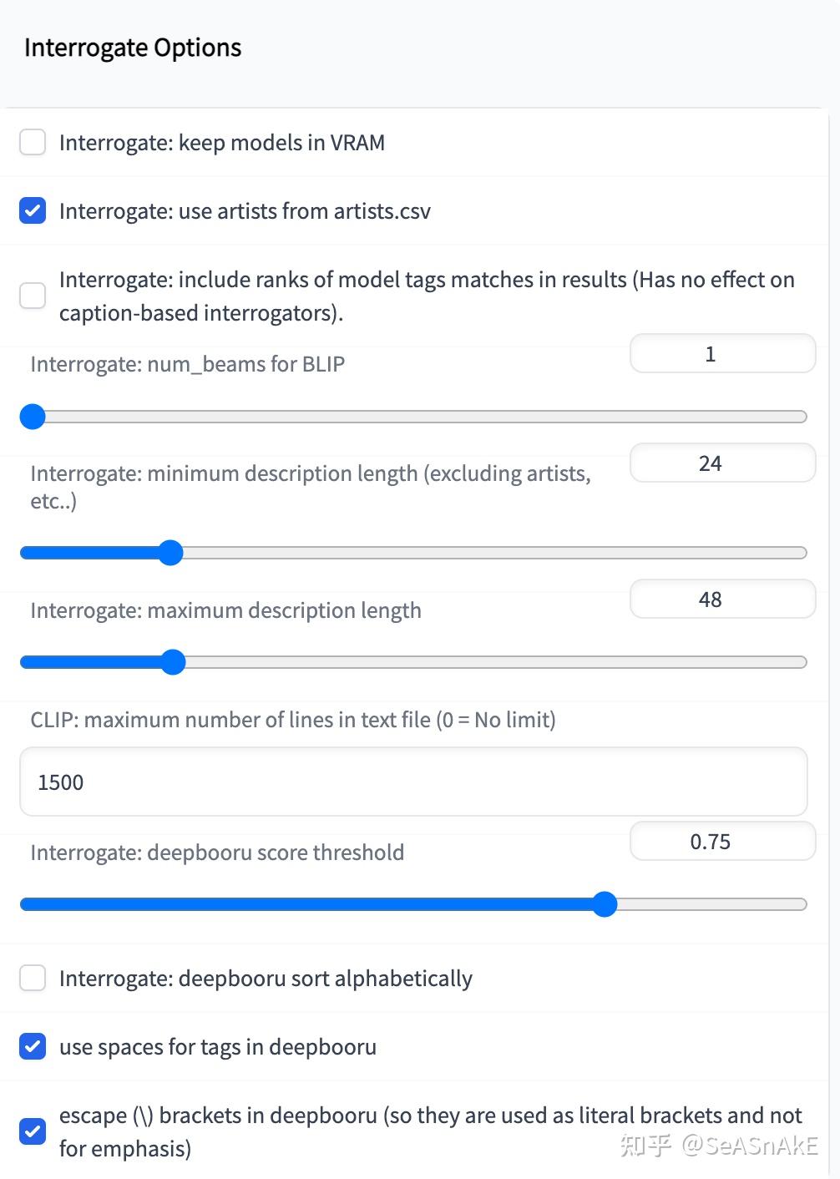Click the deepbooru threshold box showing 0.75
This screenshot has height=1179, width=840.
722,842
